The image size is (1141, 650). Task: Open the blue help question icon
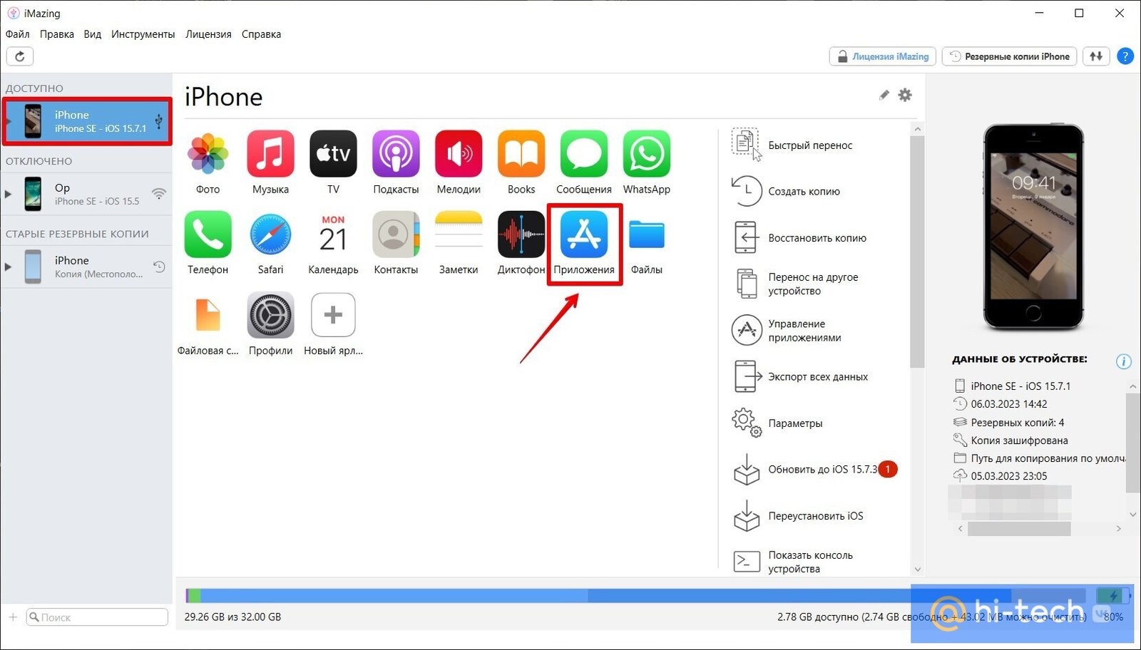(1125, 56)
